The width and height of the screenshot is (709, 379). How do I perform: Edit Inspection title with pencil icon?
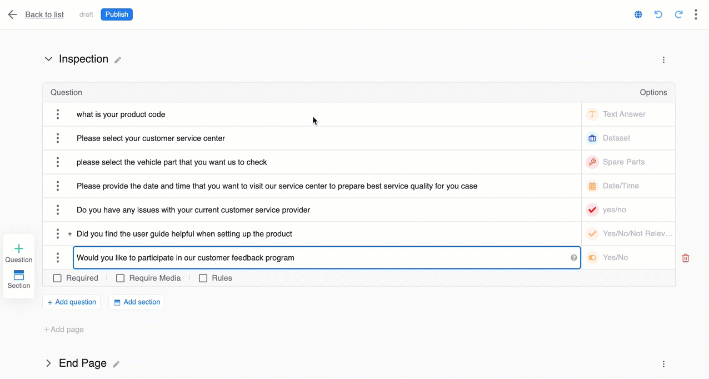pos(118,60)
